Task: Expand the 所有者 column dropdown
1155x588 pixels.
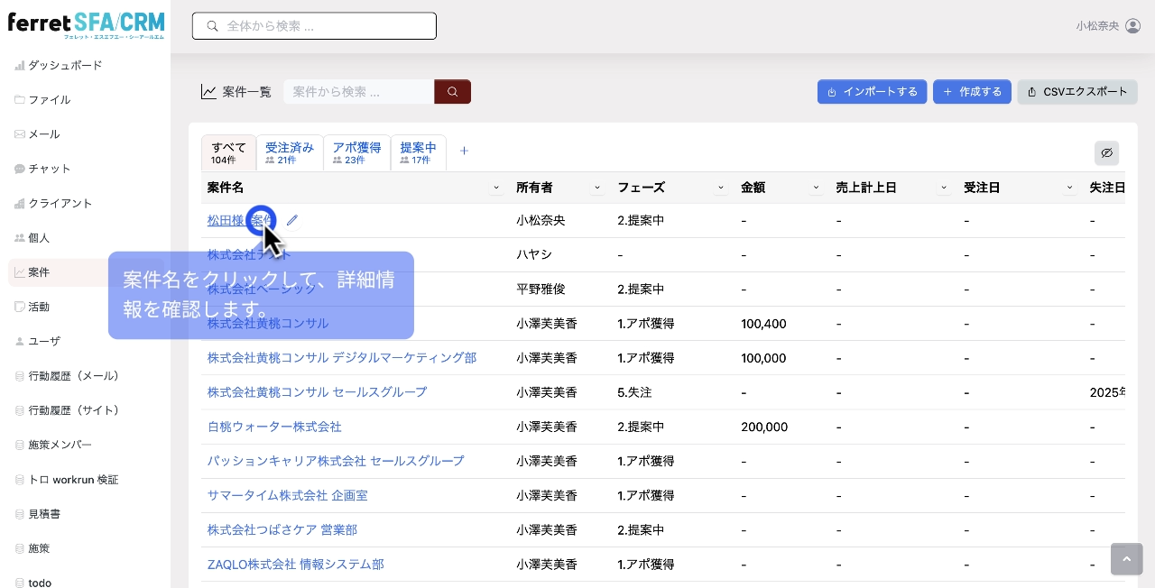Action: (597, 188)
